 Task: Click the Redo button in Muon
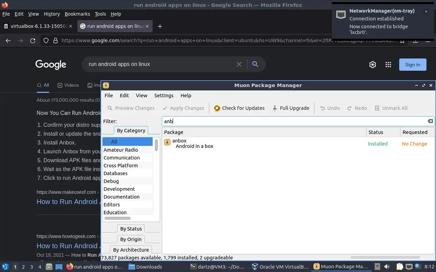357,108
